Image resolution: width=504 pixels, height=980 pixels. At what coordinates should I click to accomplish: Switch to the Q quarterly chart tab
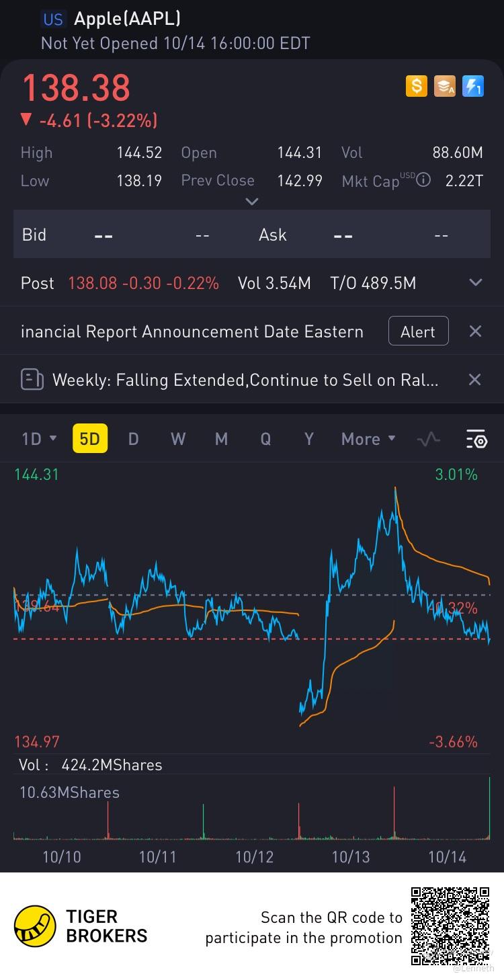[x=265, y=439]
